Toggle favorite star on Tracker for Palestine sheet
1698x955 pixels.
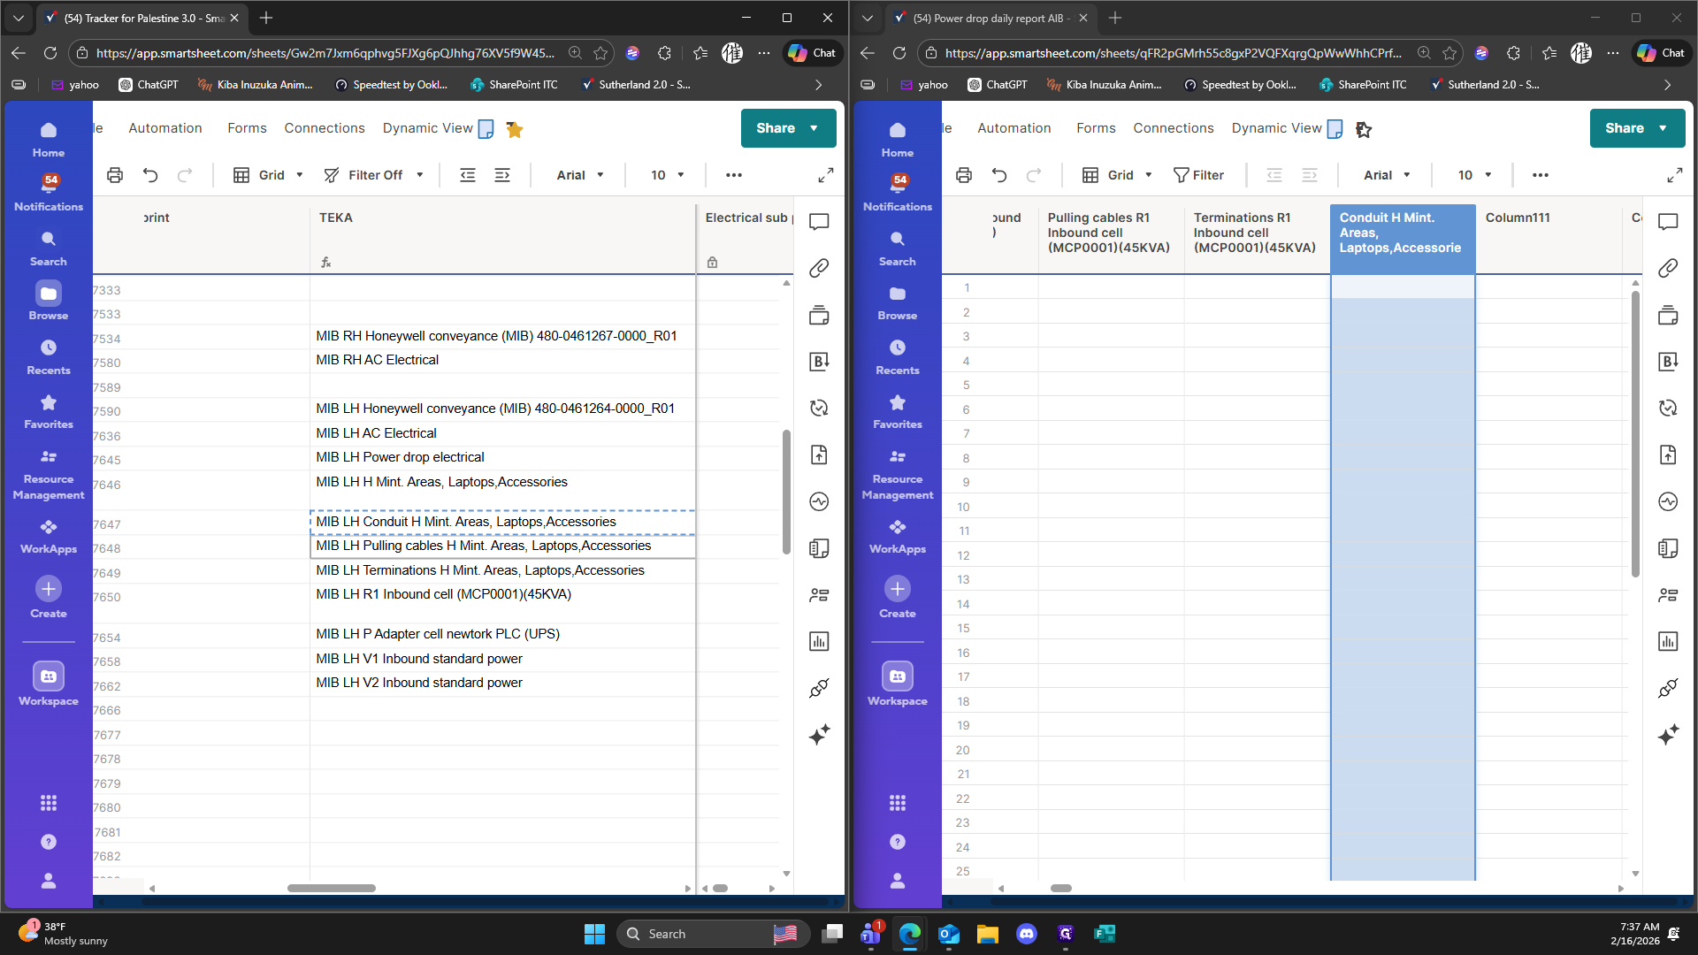coord(515,129)
